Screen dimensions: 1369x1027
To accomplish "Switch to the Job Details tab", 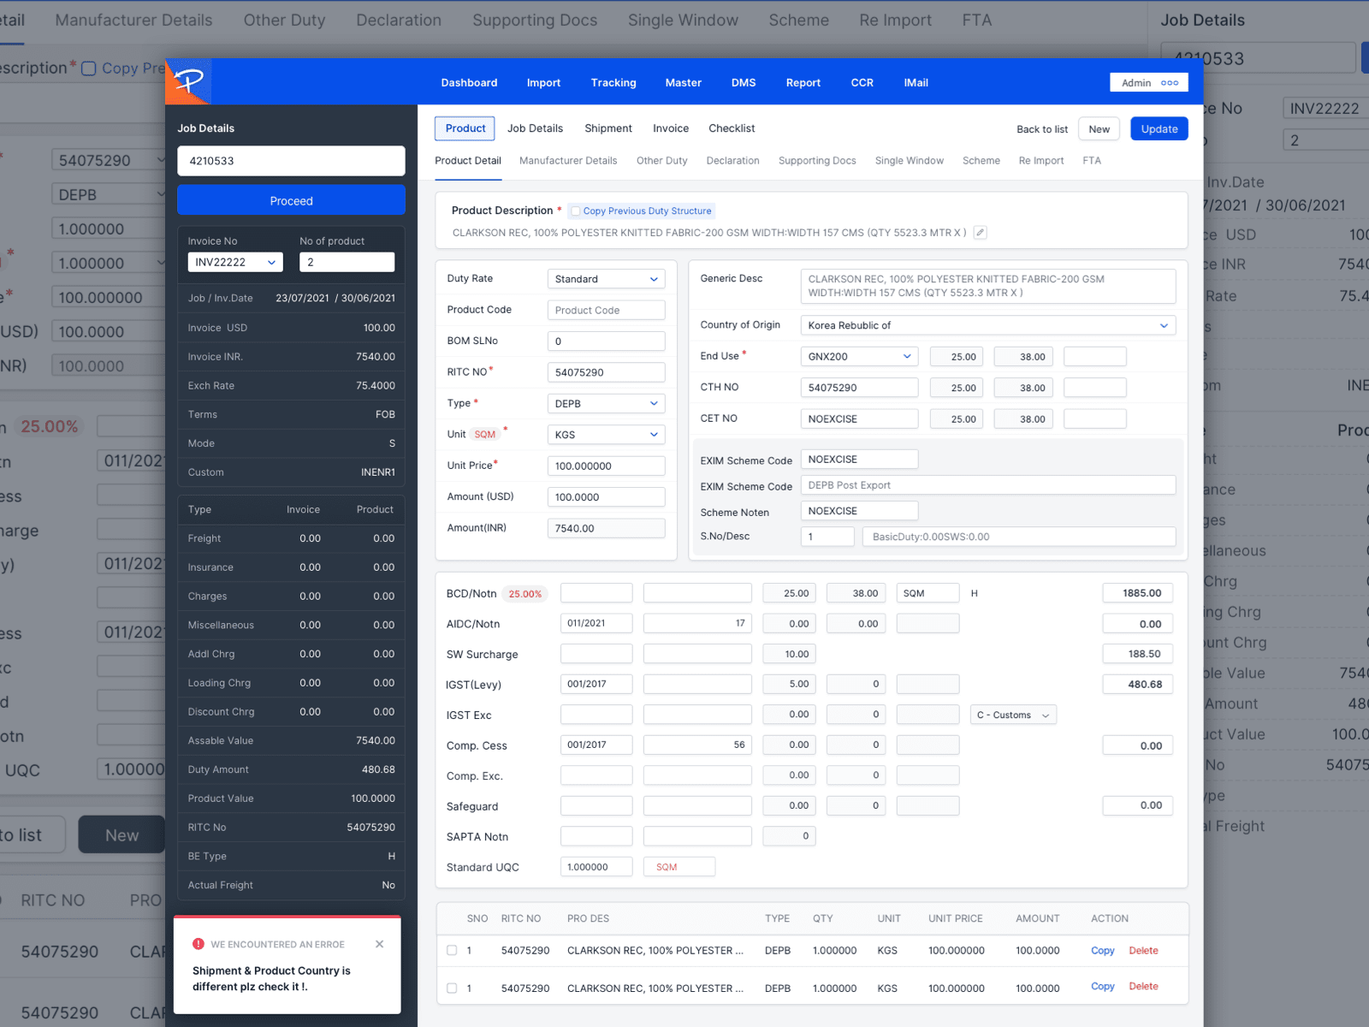I will point(535,128).
